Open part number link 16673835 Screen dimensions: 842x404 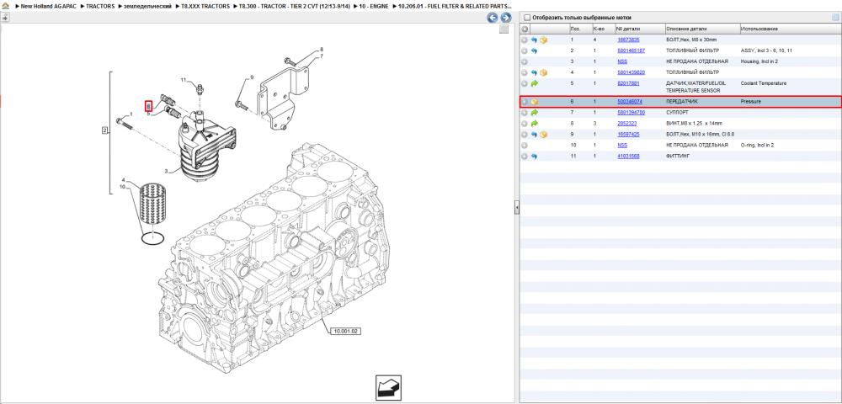click(x=628, y=40)
